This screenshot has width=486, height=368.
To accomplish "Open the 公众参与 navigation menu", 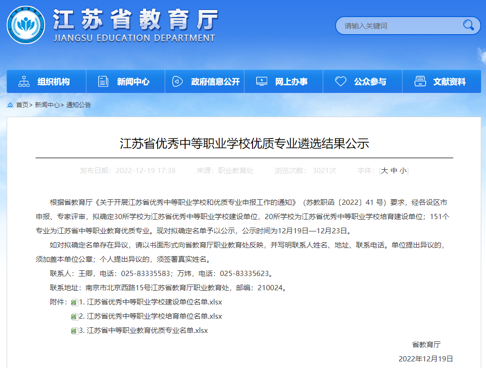I will [370, 82].
